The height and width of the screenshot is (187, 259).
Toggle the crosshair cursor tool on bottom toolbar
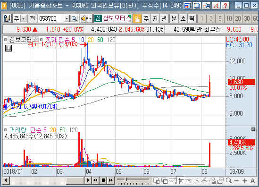(181, 181)
